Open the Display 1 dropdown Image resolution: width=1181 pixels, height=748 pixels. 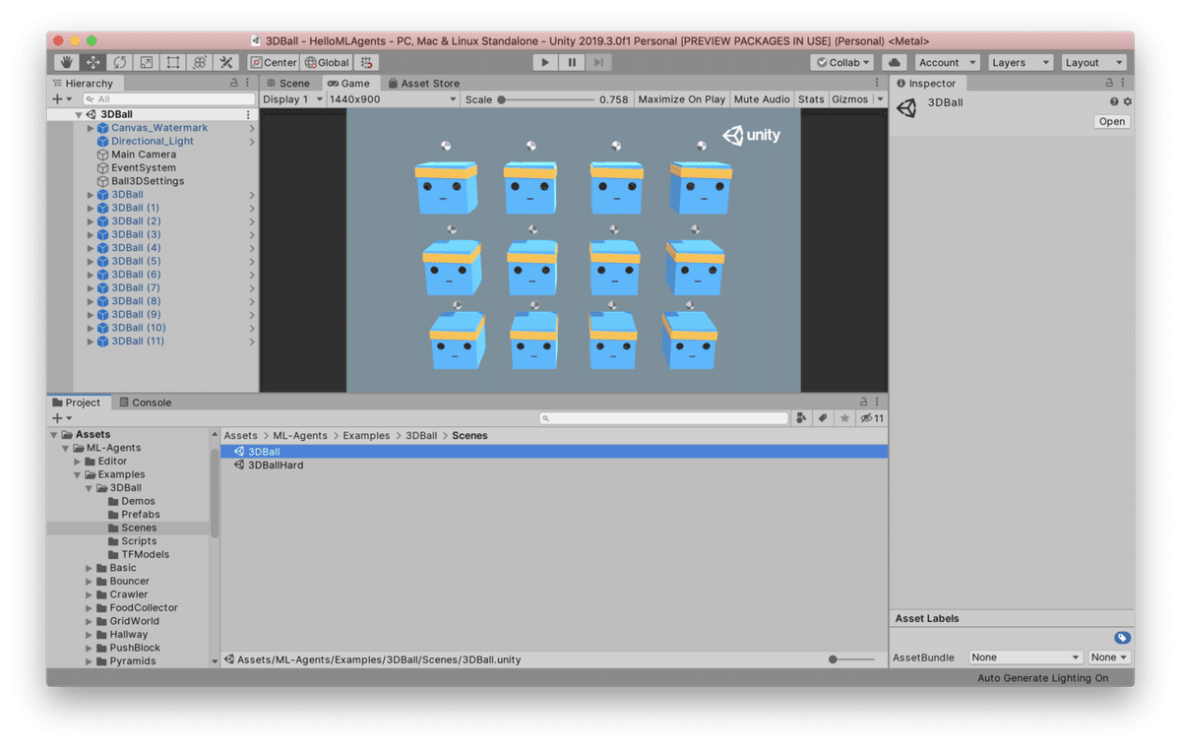(292, 99)
